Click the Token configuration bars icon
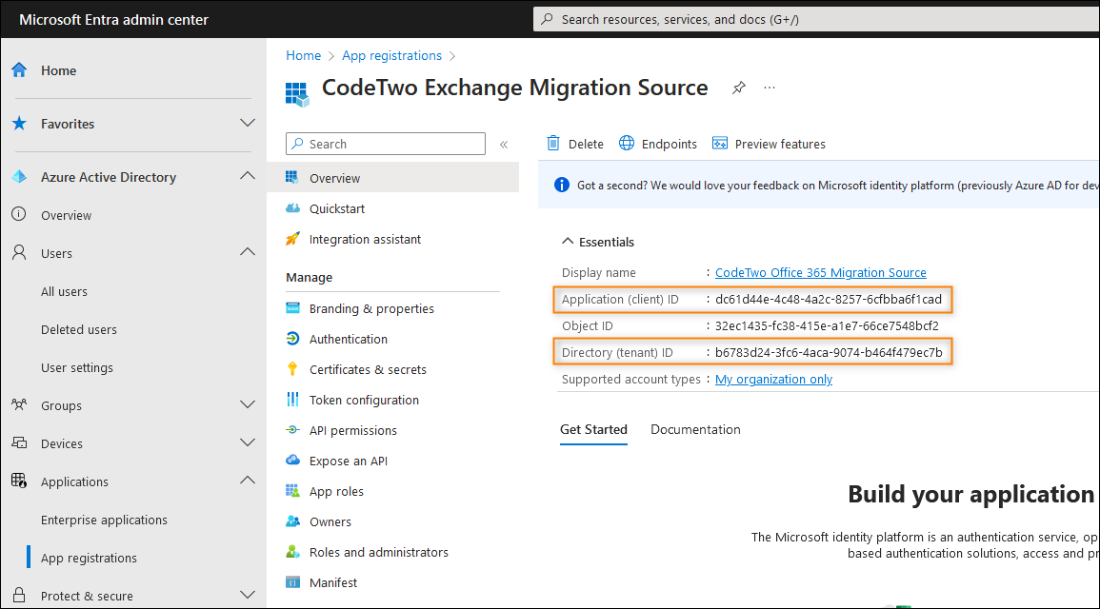Viewport: 1100px width, 609px height. [x=292, y=400]
